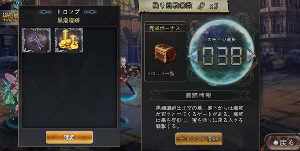Click the left arrow to decrease stage
The width and height of the screenshot is (300, 151).
(192, 56)
